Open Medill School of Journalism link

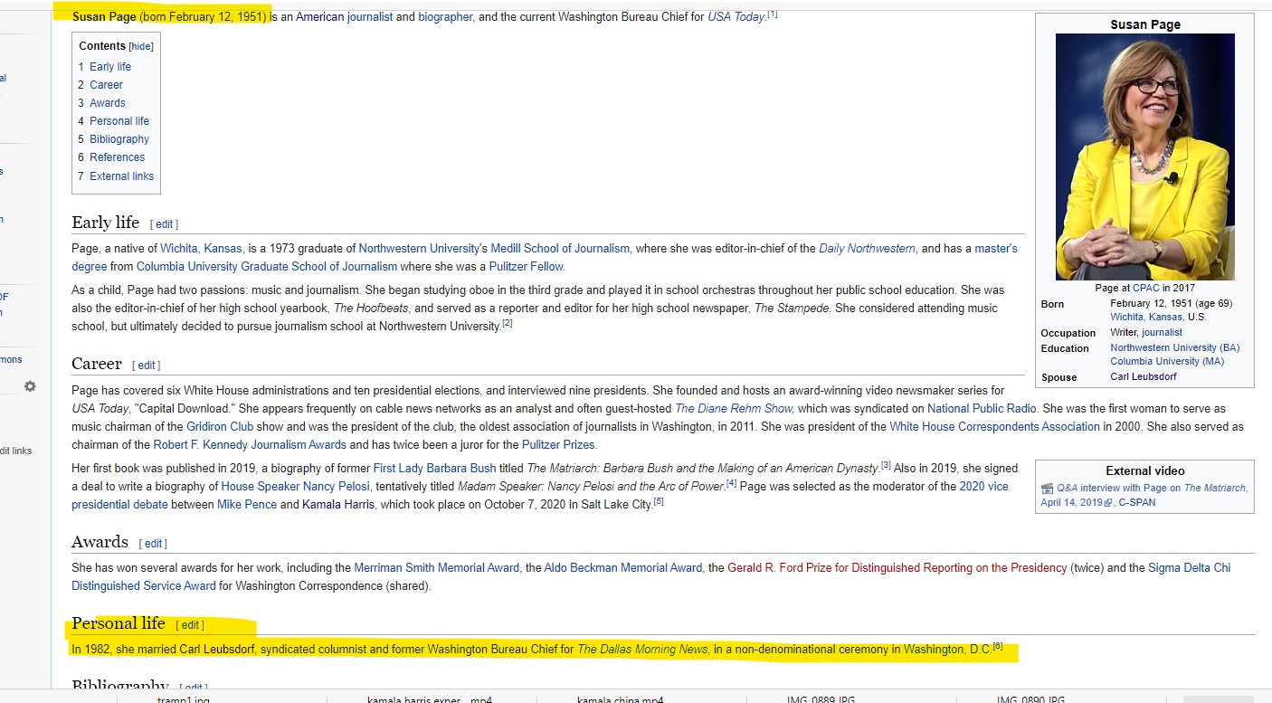coord(561,249)
